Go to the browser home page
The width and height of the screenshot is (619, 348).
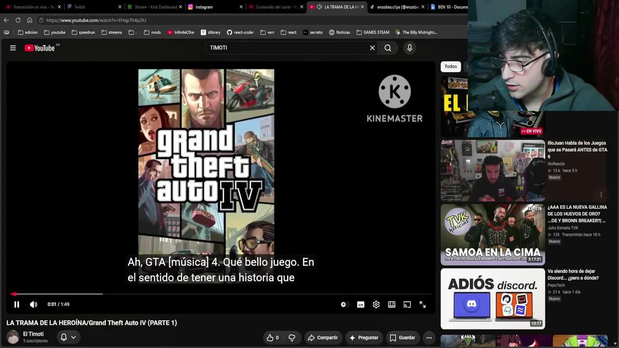coord(29,20)
